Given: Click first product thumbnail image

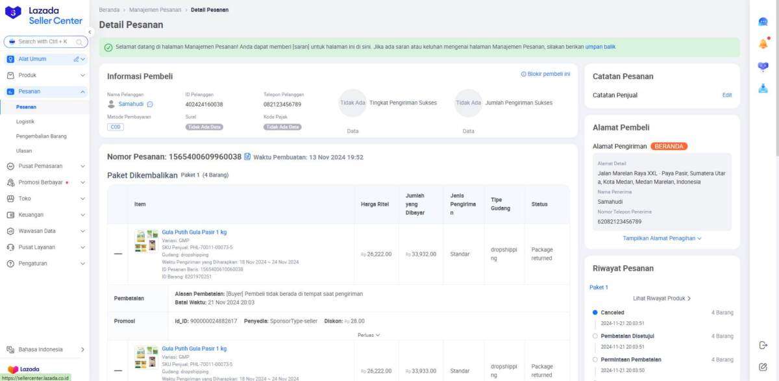Looking at the screenshot, I should point(146,241).
